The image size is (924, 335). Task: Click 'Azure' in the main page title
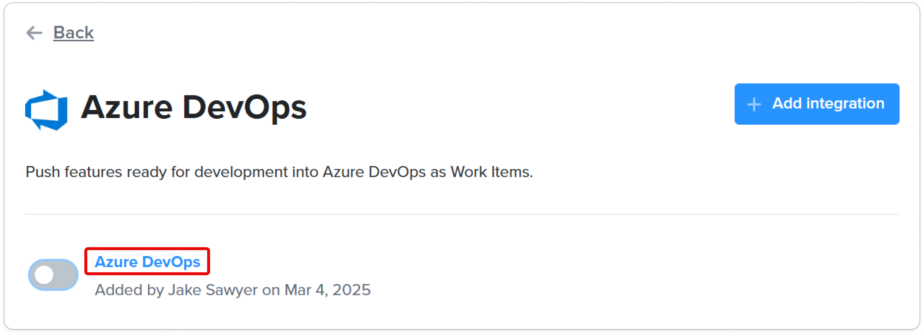[127, 107]
